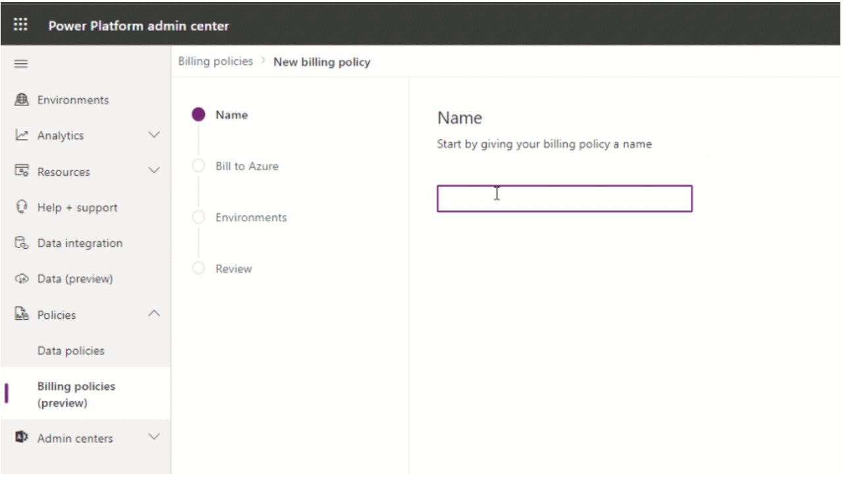The height and width of the screenshot is (484, 843).
Task: Expand the Admin centers chevron
Action: coord(154,437)
